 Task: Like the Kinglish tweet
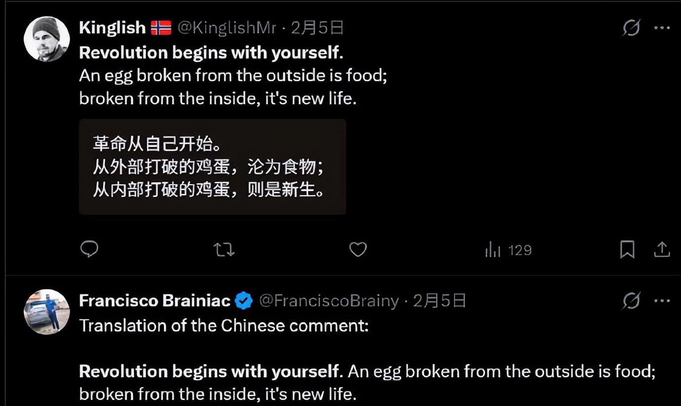pos(358,250)
